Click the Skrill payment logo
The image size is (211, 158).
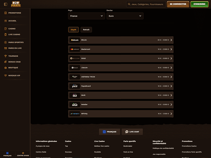click(75, 95)
